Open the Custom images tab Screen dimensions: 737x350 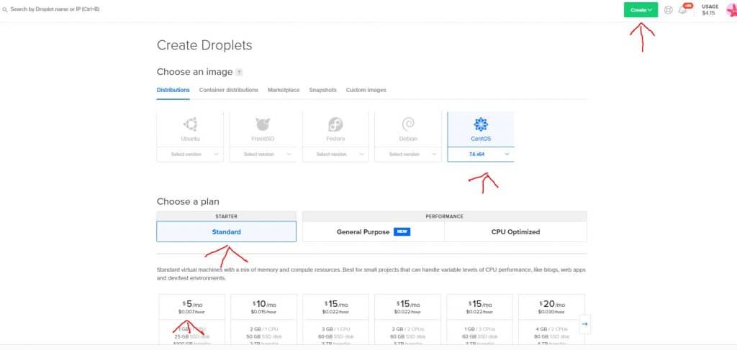366,90
